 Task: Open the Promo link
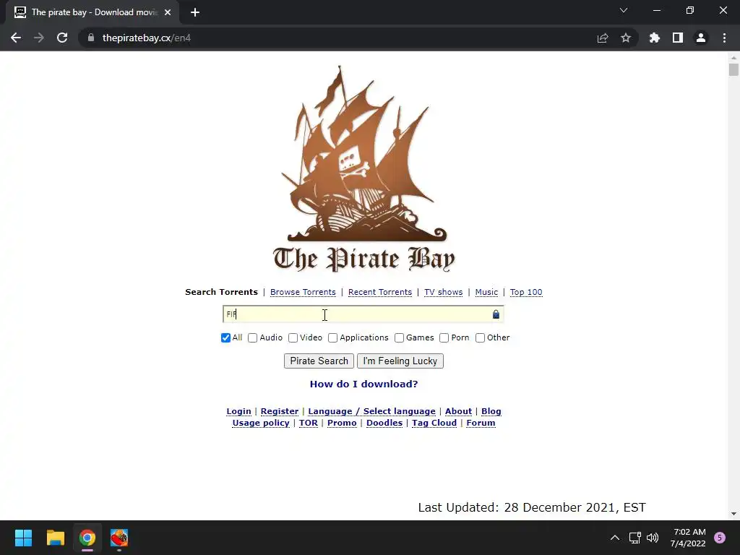click(342, 423)
